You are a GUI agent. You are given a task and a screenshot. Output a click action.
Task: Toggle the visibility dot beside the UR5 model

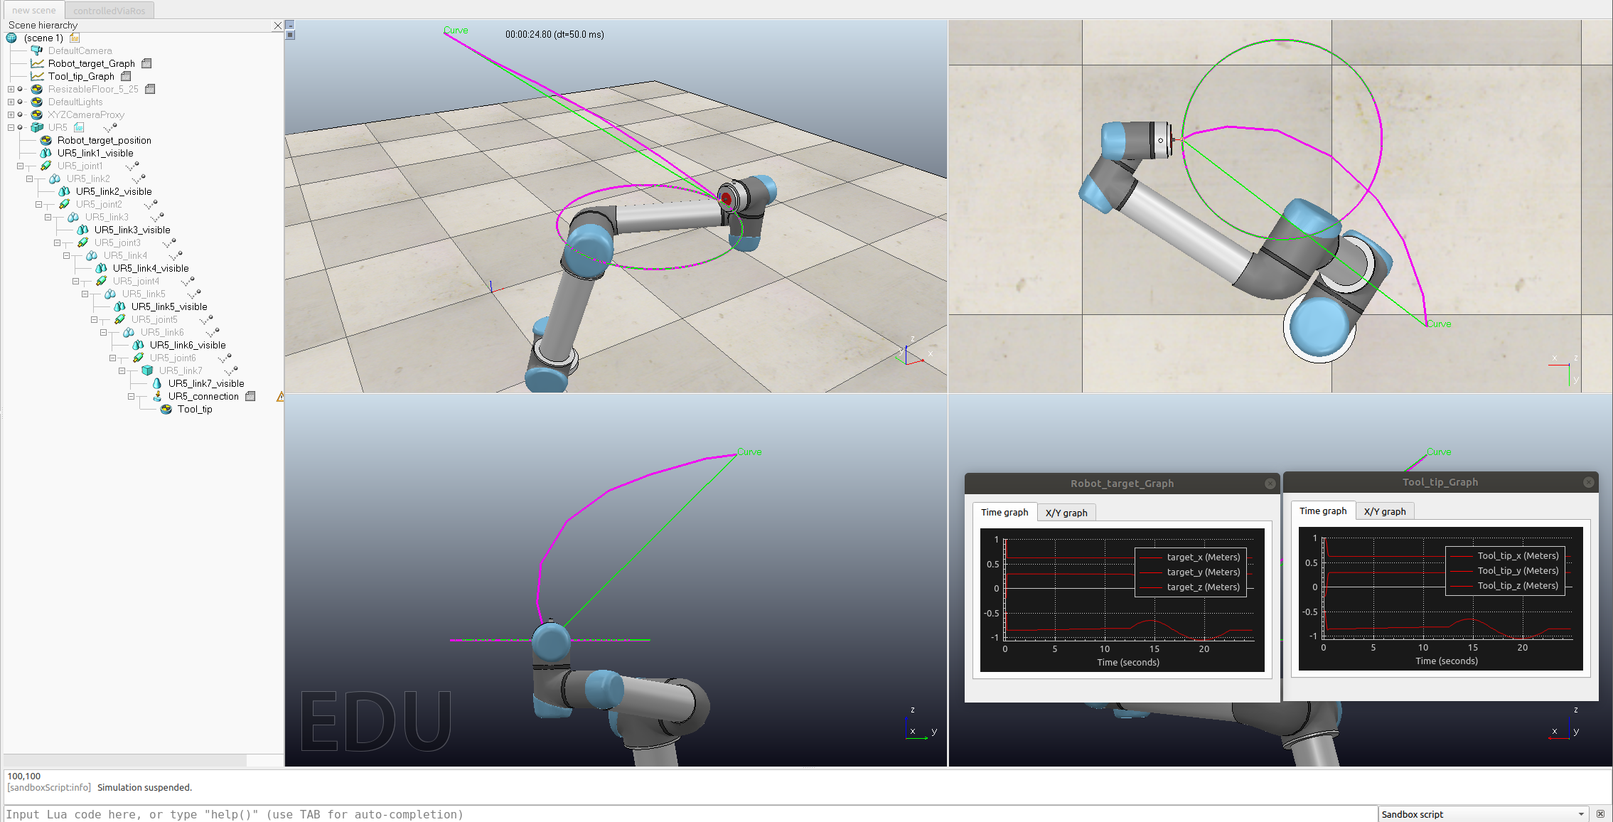pos(20,127)
